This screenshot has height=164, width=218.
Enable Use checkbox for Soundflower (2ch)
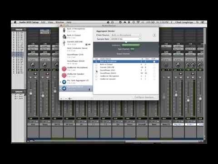96,70
